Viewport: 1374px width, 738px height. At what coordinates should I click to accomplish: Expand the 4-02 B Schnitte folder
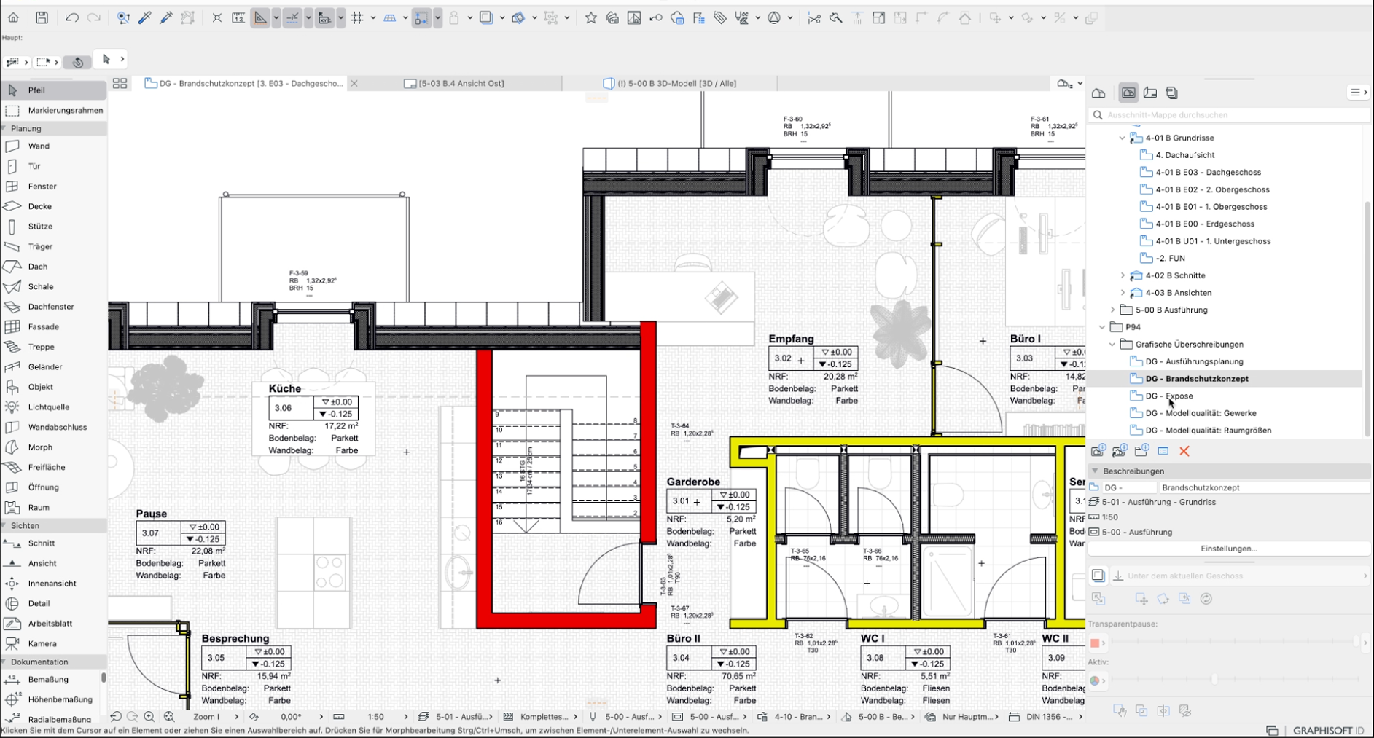tap(1123, 275)
